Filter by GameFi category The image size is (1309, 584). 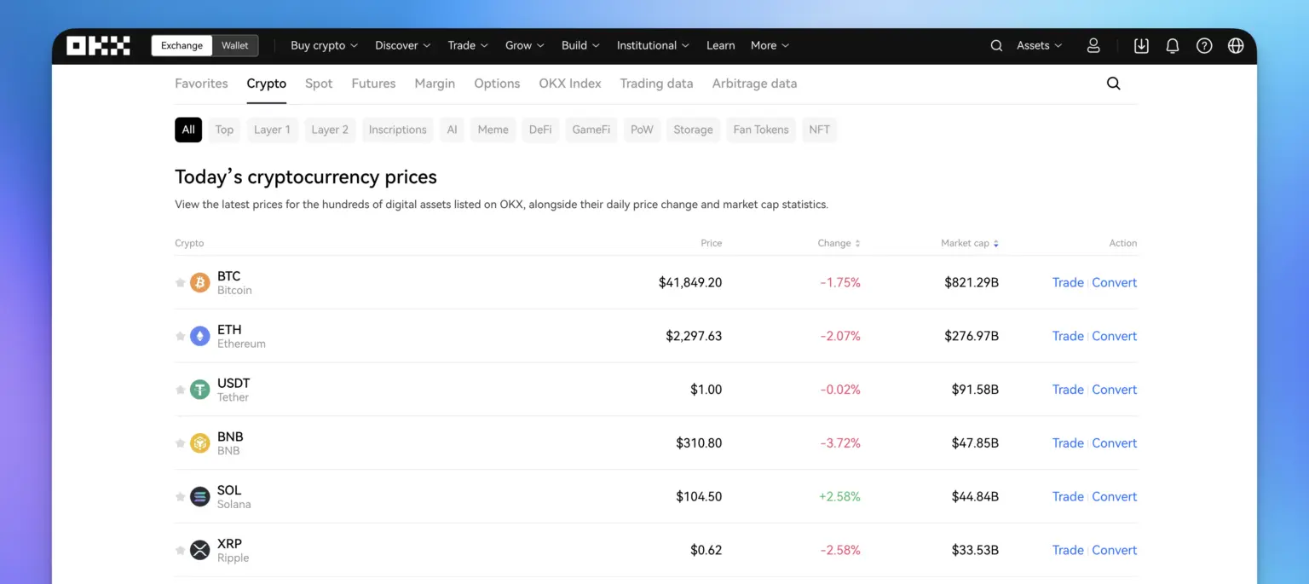(591, 130)
